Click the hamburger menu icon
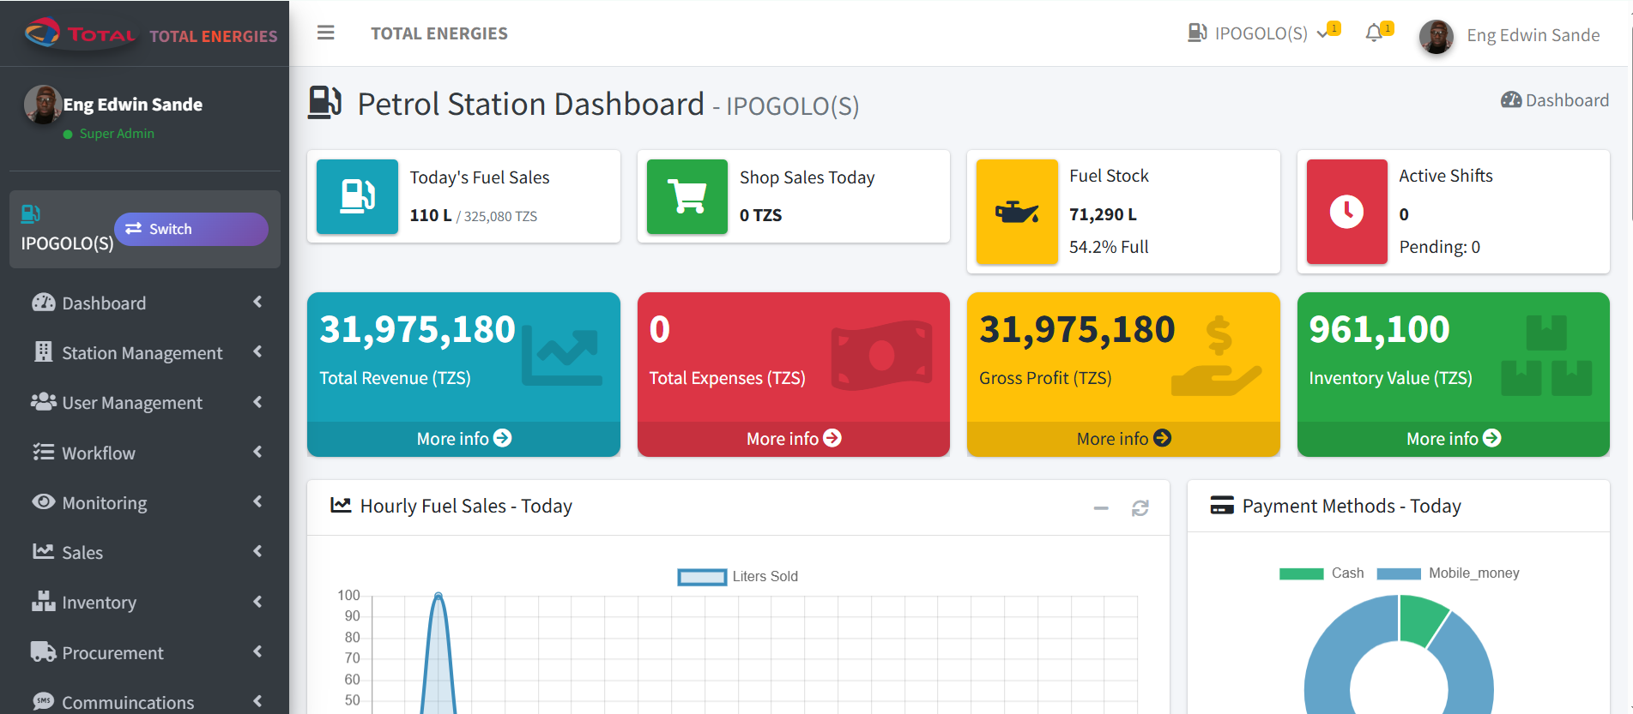1633x714 pixels. (325, 33)
